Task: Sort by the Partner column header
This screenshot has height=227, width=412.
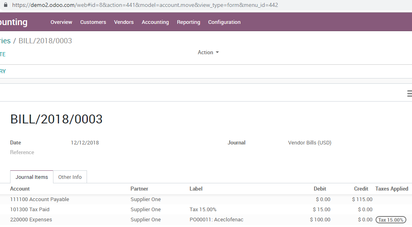Action: [139, 189]
